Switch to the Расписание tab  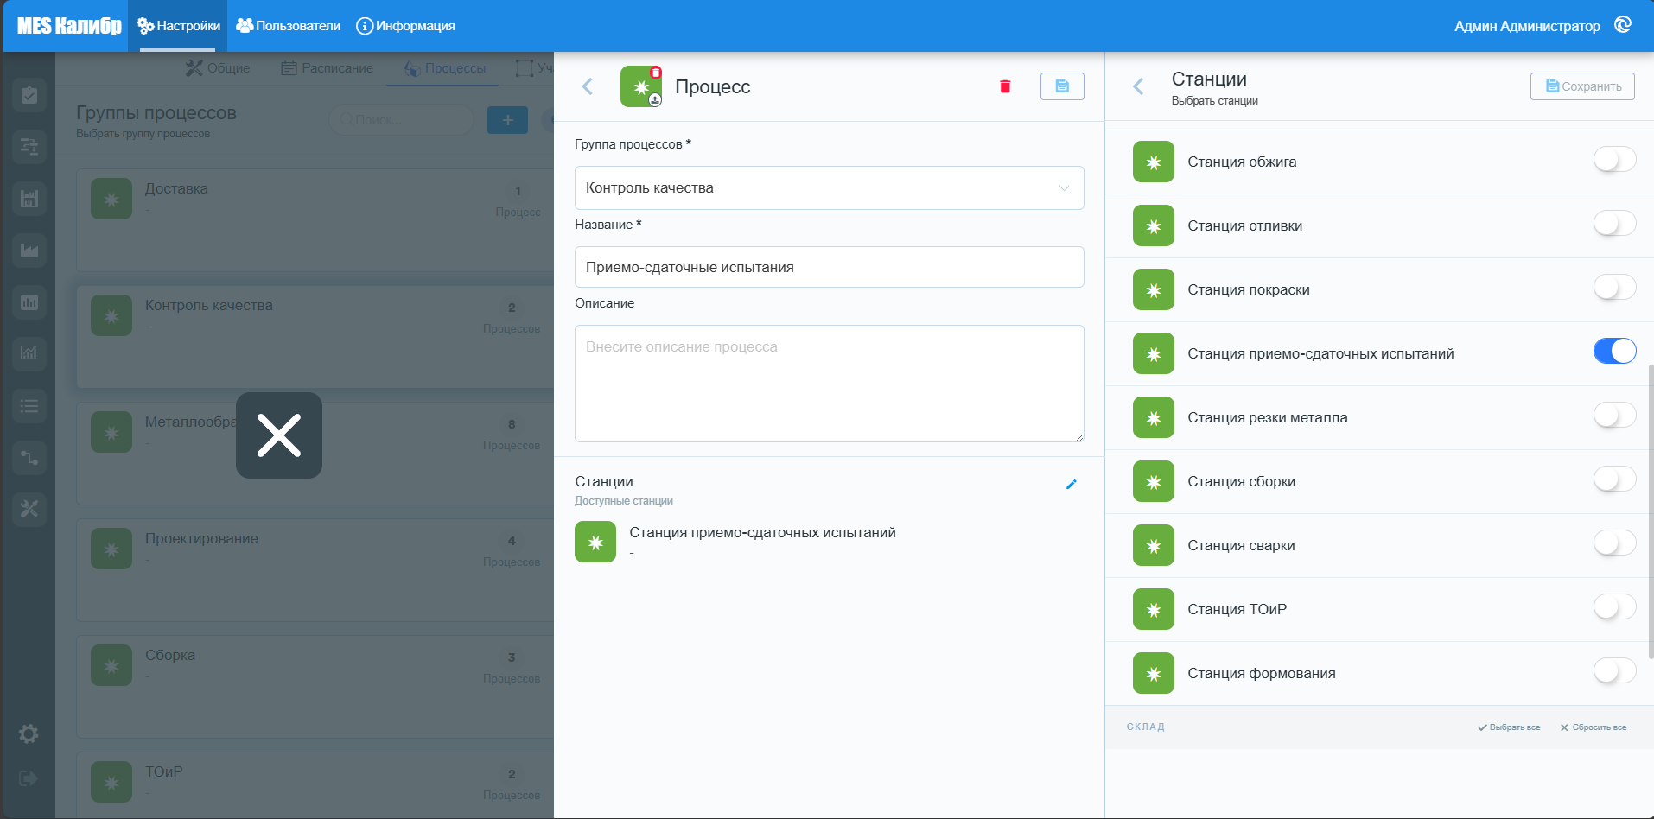click(328, 68)
